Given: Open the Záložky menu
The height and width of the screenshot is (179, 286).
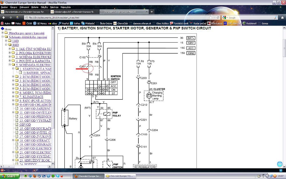Looking at the screenshot, I should tap(44, 7).
